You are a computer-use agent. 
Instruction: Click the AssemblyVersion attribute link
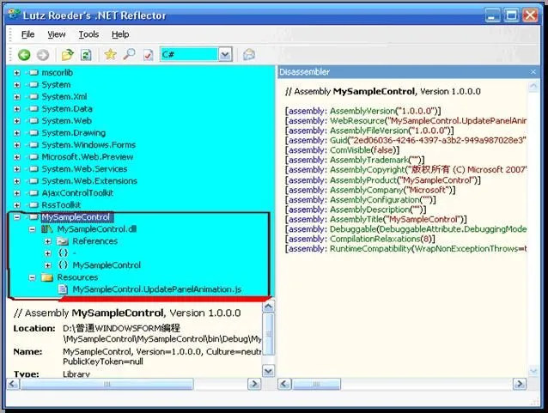(362, 111)
